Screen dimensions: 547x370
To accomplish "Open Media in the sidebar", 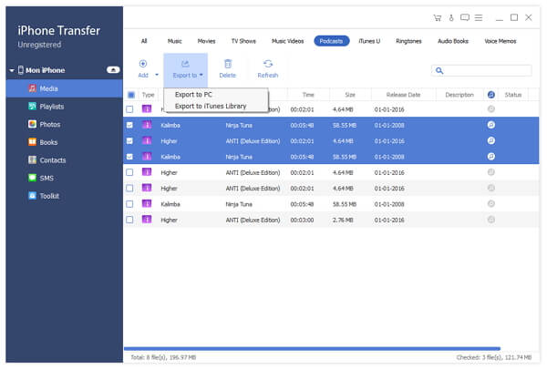I will coord(64,88).
